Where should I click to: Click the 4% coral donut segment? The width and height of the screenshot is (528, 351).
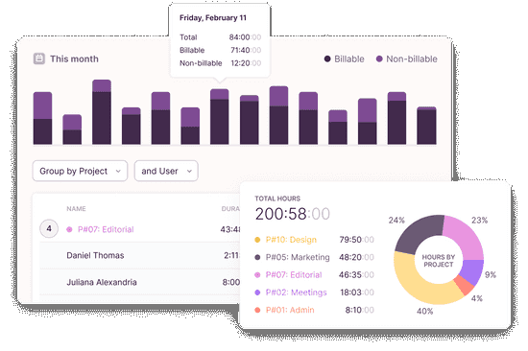pos(464,285)
